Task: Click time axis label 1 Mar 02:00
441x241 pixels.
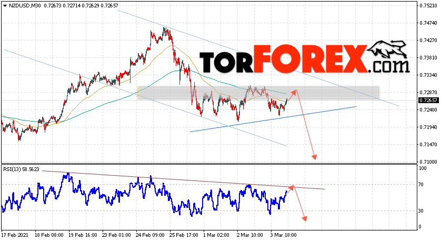Action: click(216, 235)
